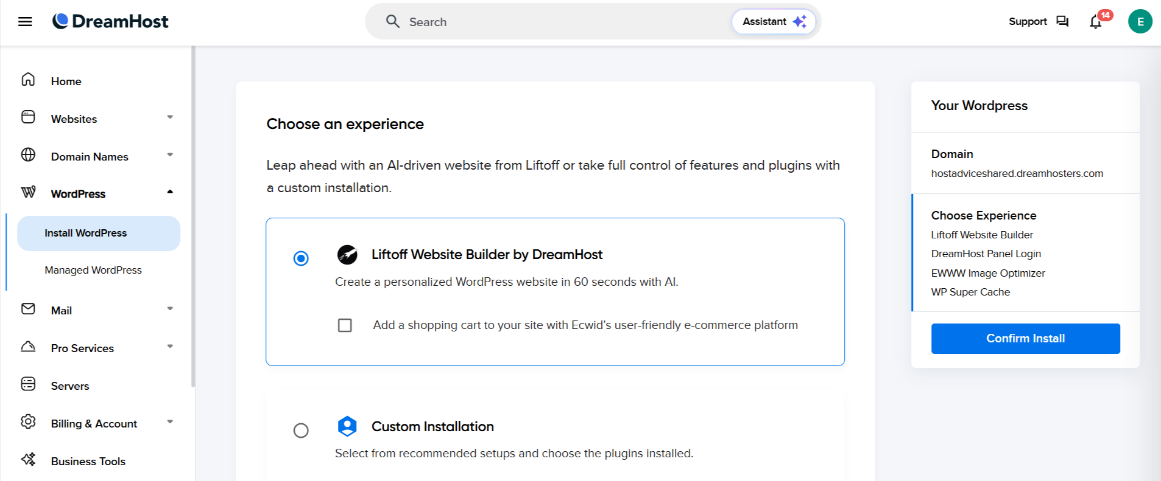Click the Liftoff Website Builder summary text

[x=982, y=235]
